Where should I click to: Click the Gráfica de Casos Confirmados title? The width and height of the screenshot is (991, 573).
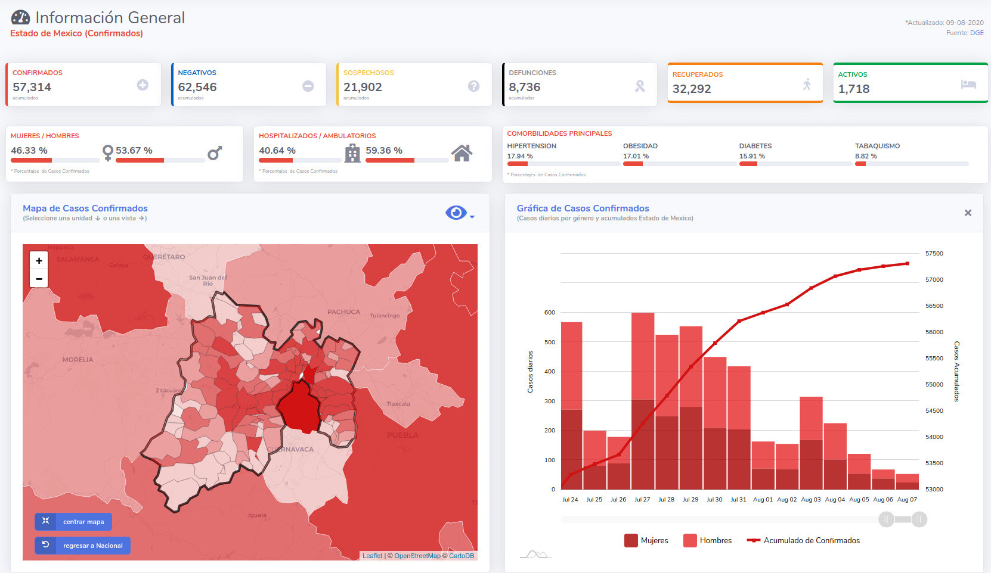tap(583, 208)
